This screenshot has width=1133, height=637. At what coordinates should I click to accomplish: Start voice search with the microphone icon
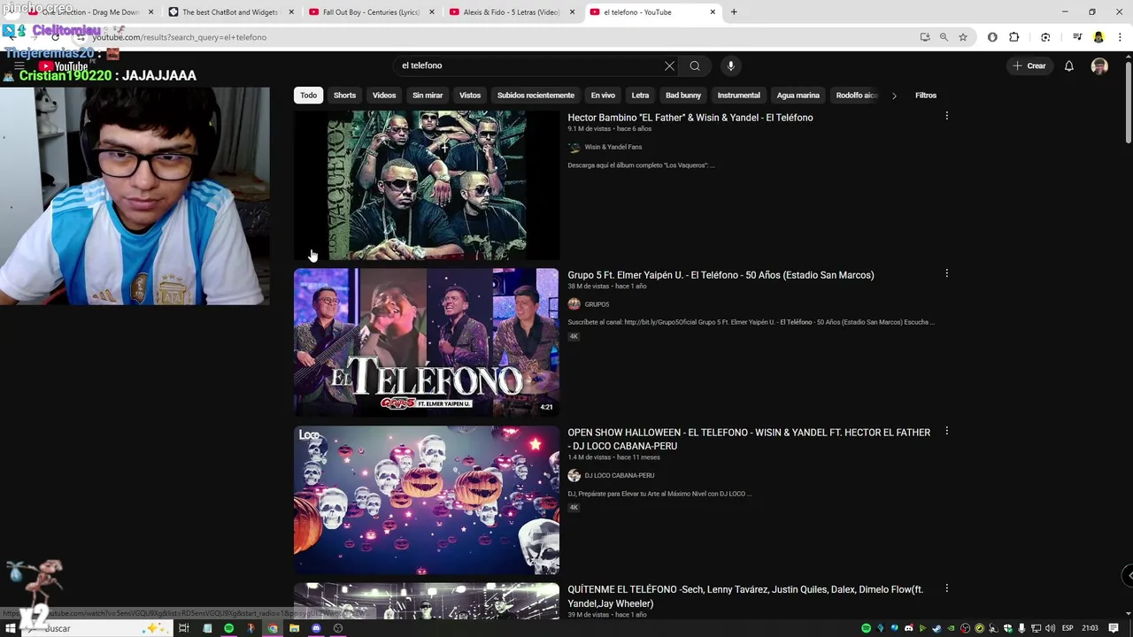tap(730, 65)
